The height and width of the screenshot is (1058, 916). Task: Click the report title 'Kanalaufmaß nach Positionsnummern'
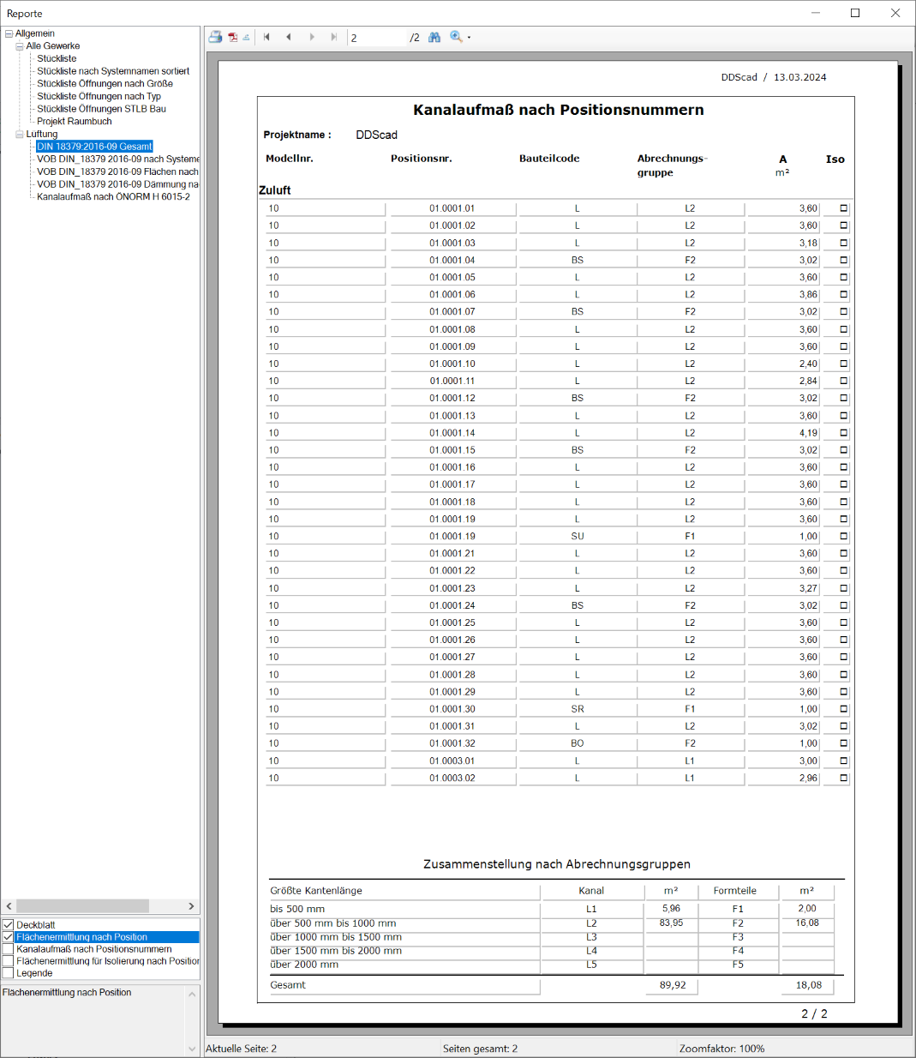tap(559, 110)
